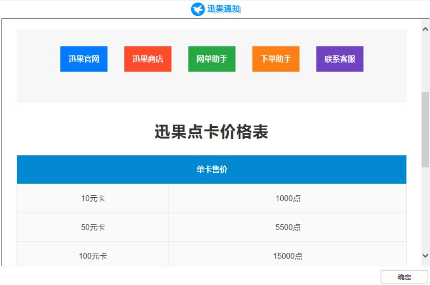Screen dimensions: 430x285
Task: Launch the 下单助手 orange button
Action: click(276, 59)
